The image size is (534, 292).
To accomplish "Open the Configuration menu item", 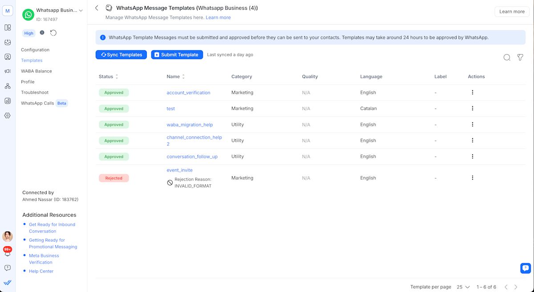I will tap(35, 49).
